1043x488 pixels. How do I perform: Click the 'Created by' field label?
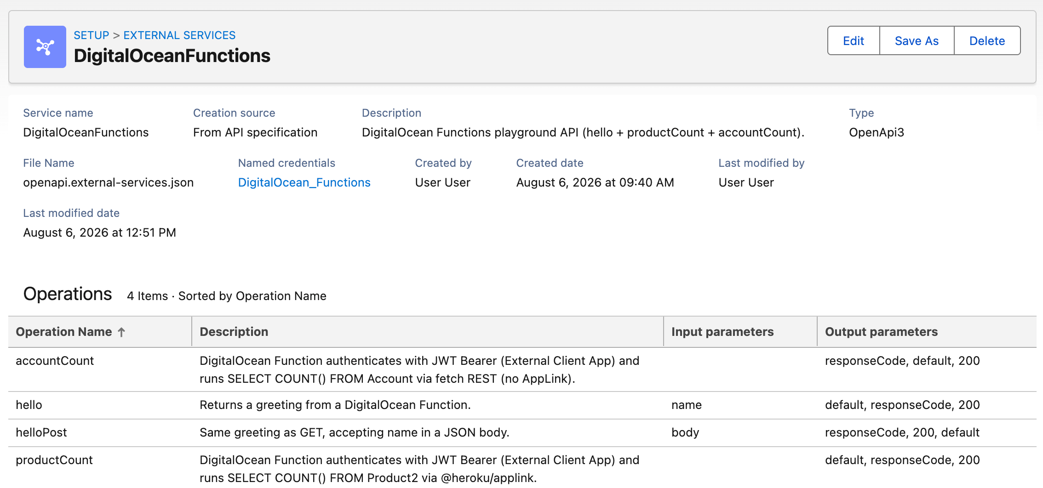coord(443,163)
